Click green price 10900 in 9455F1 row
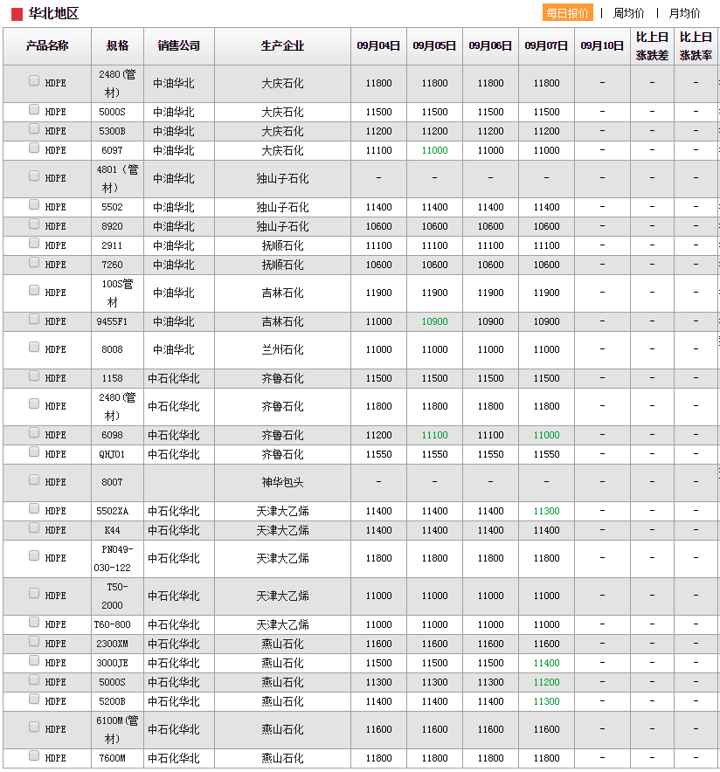Viewport: 720px width, 772px height. click(434, 321)
